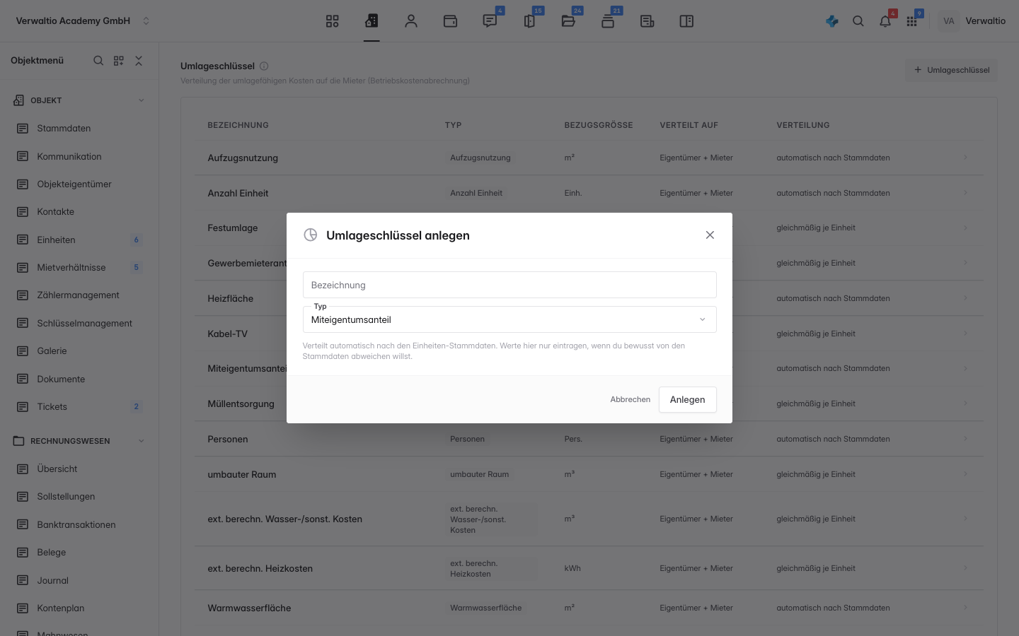Open the person contacts icon in top bar
This screenshot has width=1019, height=636.
click(411, 21)
